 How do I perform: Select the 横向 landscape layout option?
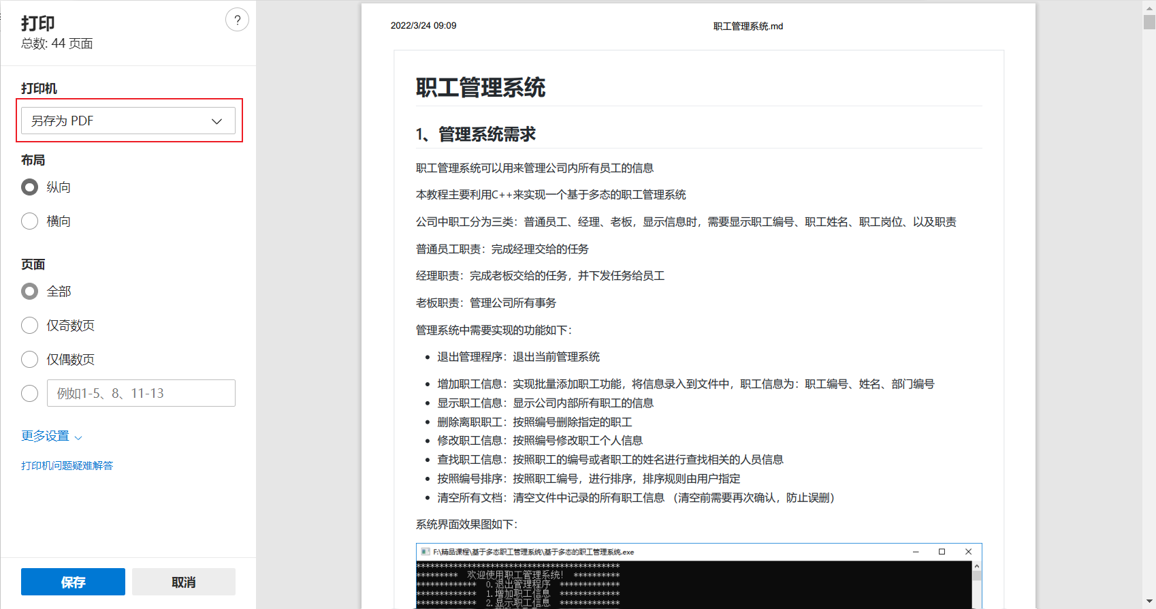pyautogui.click(x=29, y=221)
